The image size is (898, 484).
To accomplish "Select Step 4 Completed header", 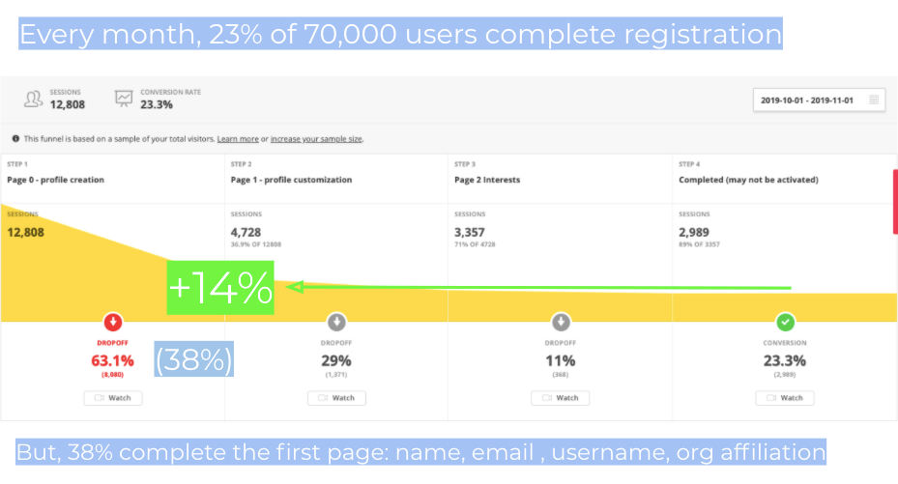I will click(x=748, y=180).
